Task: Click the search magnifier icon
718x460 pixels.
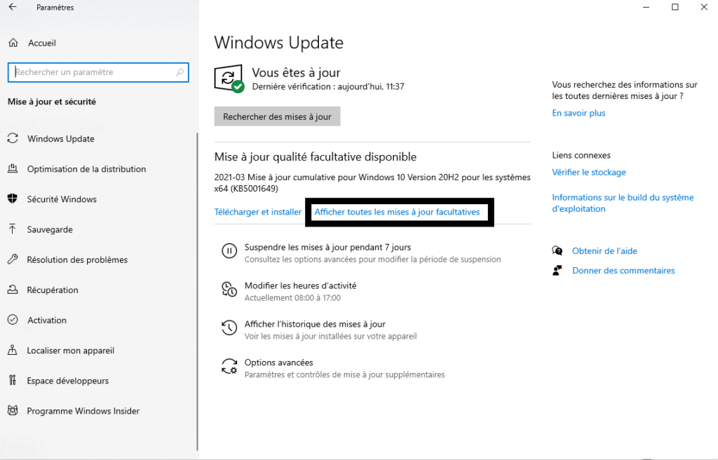Action: point(180,72)
